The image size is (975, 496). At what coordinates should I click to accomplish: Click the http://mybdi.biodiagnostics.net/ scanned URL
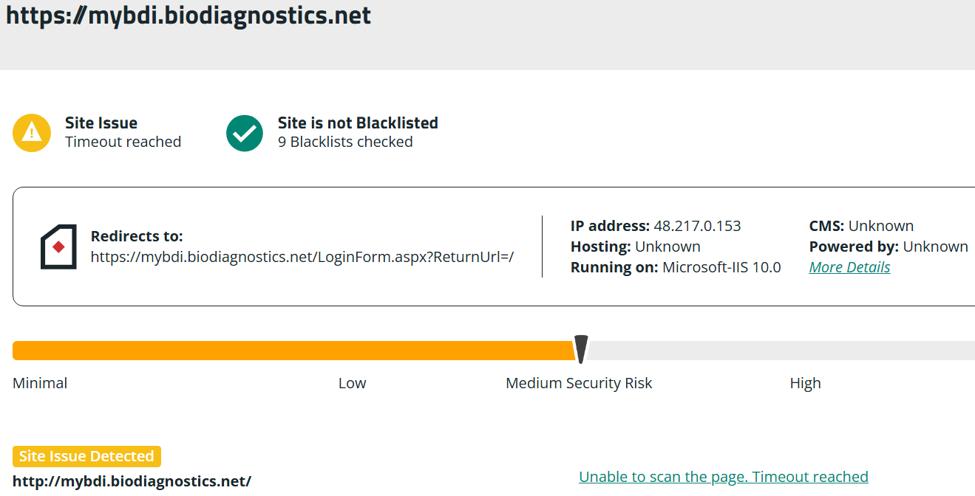[x=132, y=481]
